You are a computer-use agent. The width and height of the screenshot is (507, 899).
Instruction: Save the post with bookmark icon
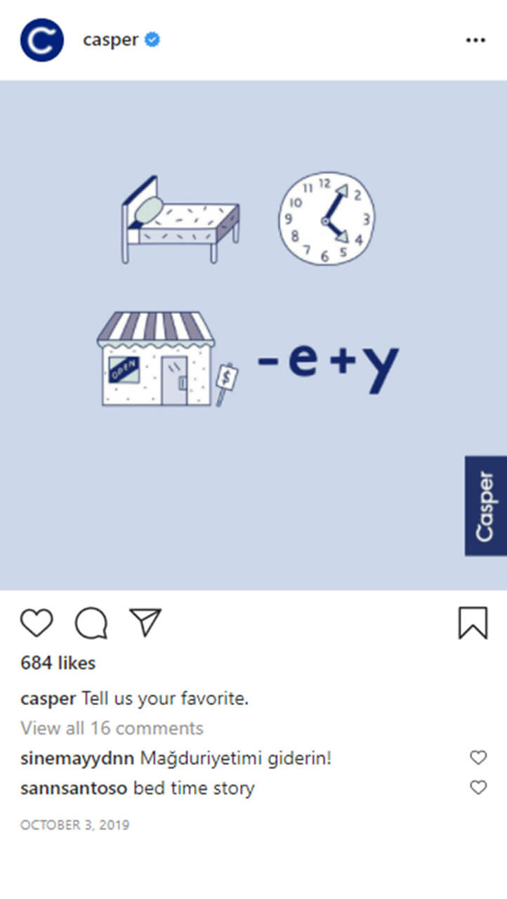tap(473, 623)
